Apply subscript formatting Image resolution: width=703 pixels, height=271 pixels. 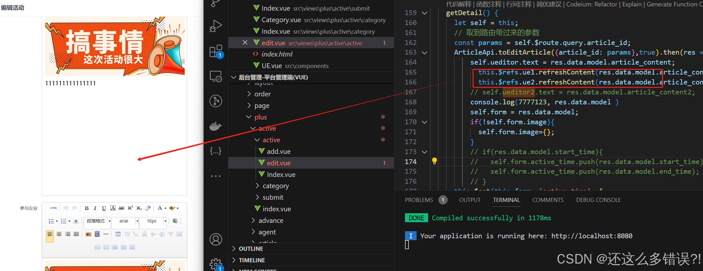139,208
